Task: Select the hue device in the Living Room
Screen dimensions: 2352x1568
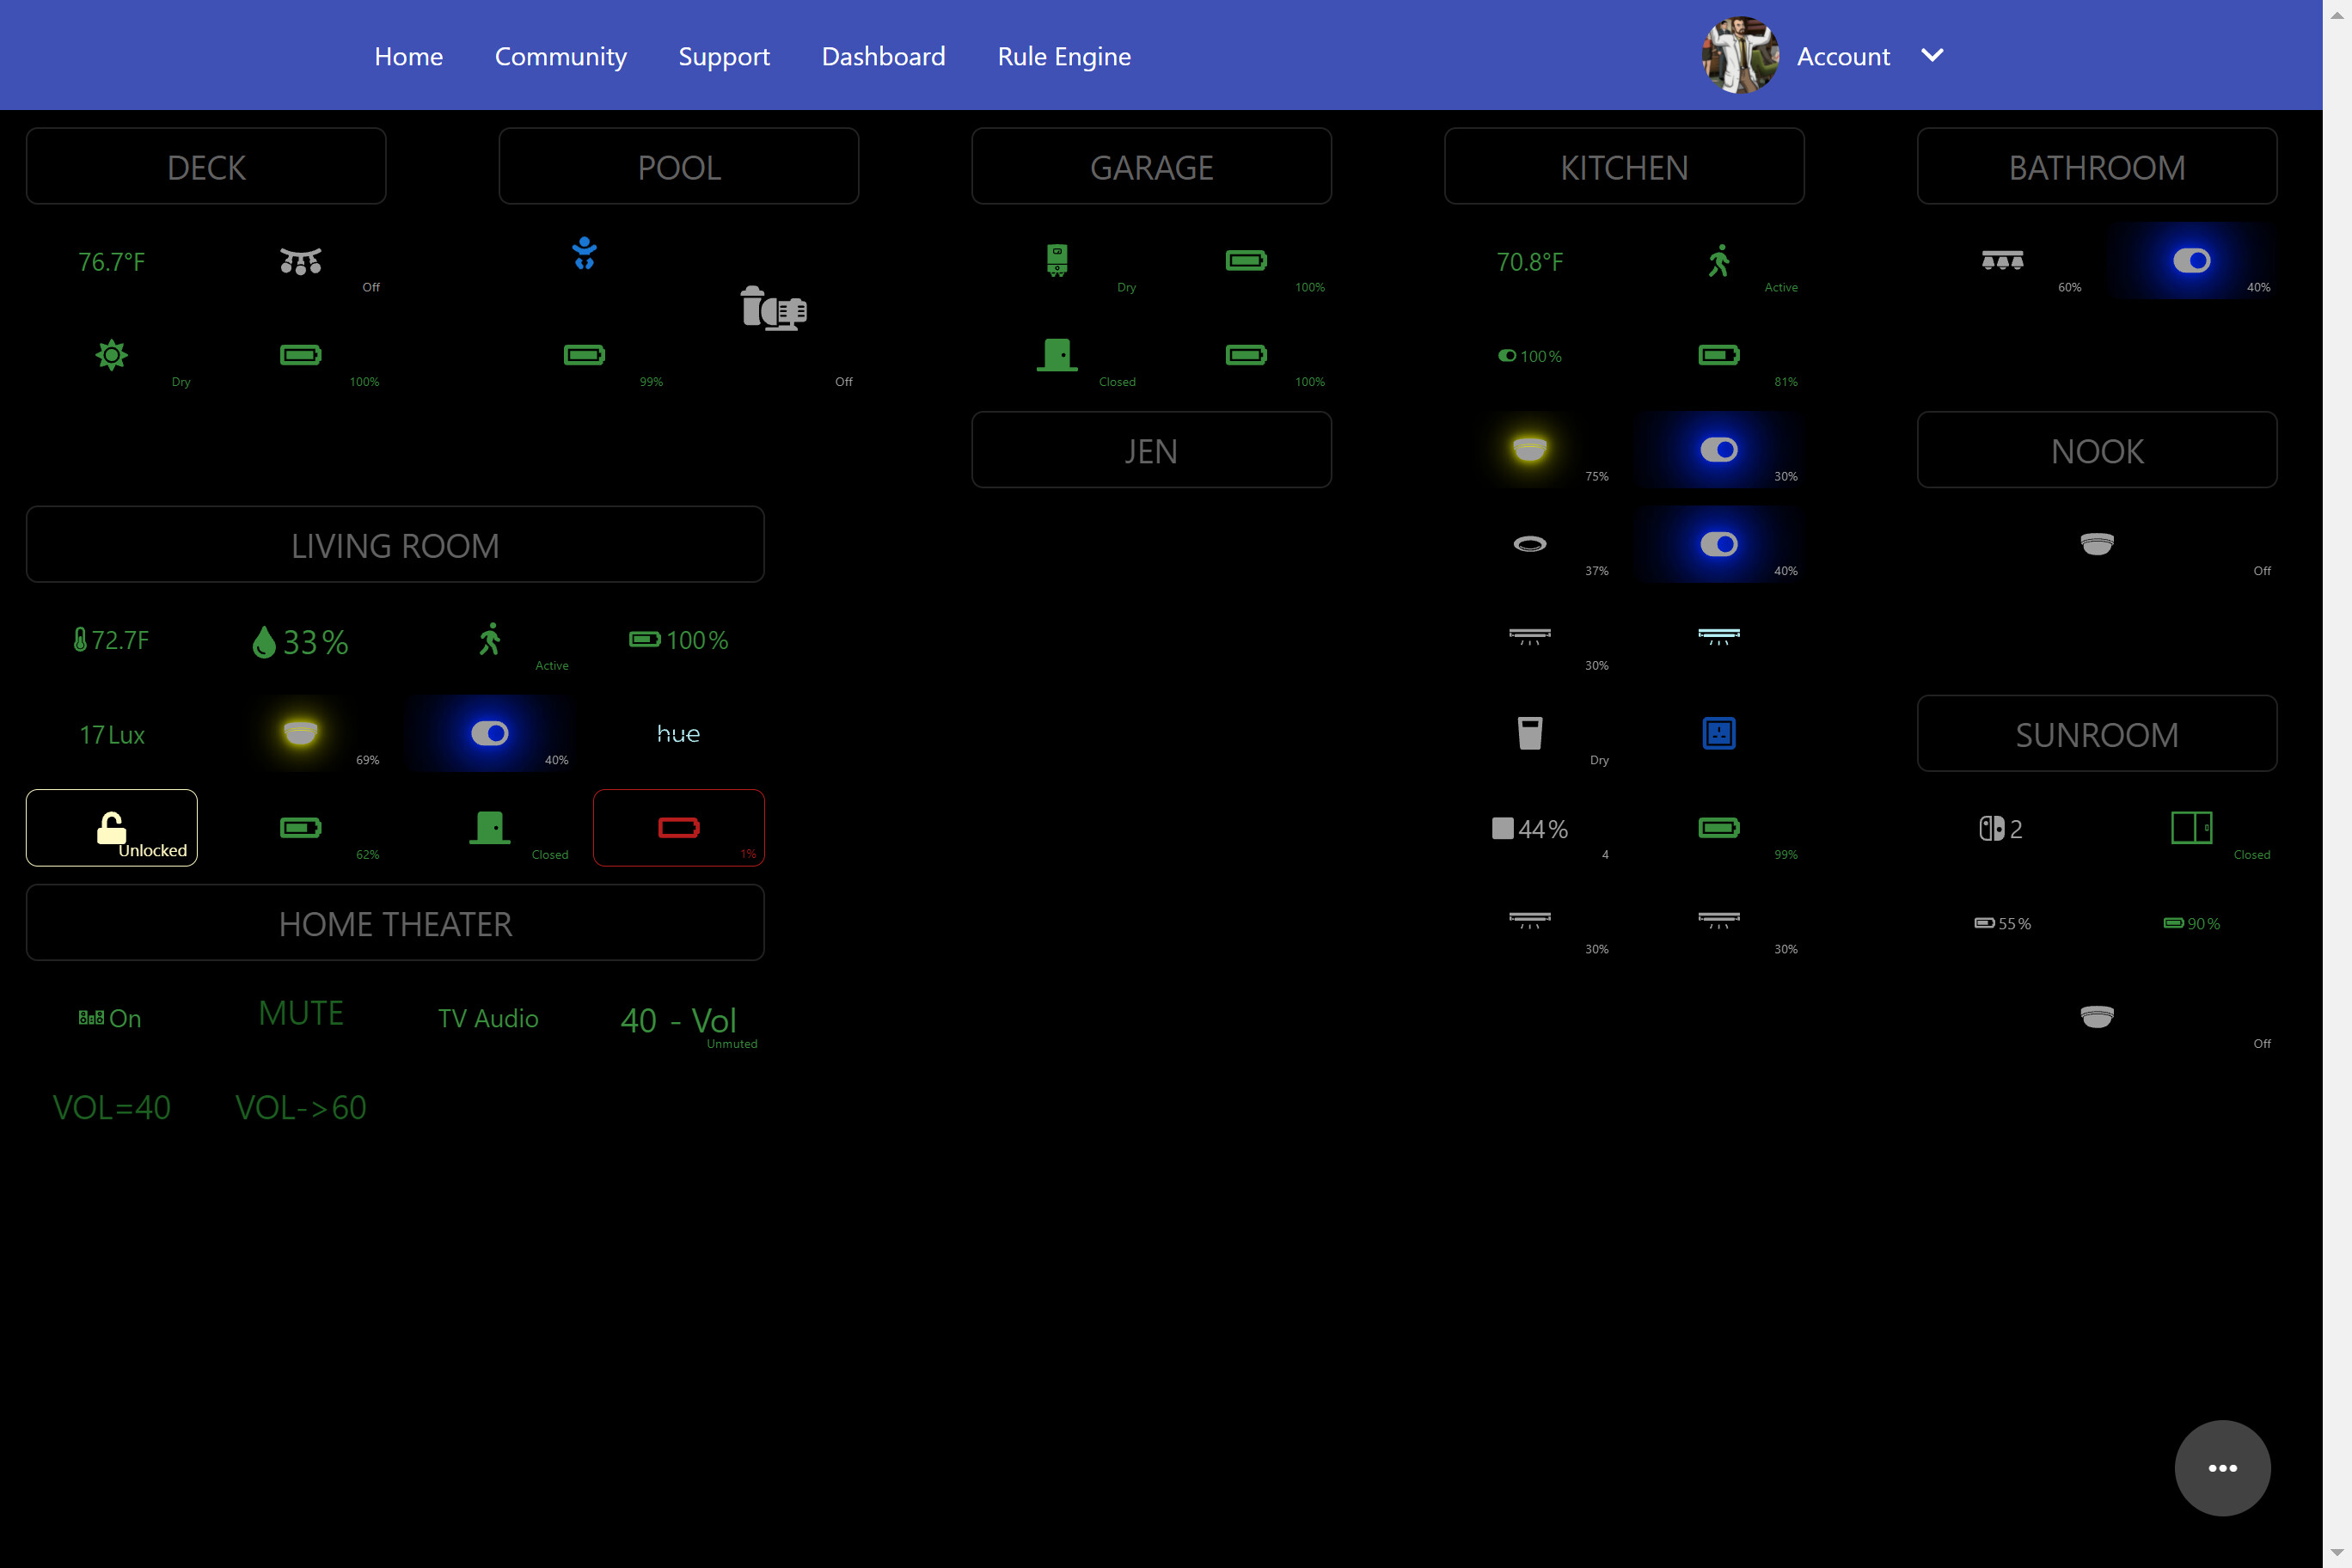Action: [x=678, y=733]
